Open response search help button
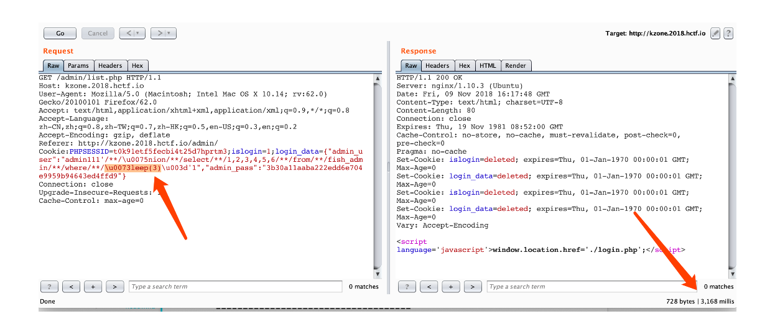The image size is (775, 334). (407, 287)
